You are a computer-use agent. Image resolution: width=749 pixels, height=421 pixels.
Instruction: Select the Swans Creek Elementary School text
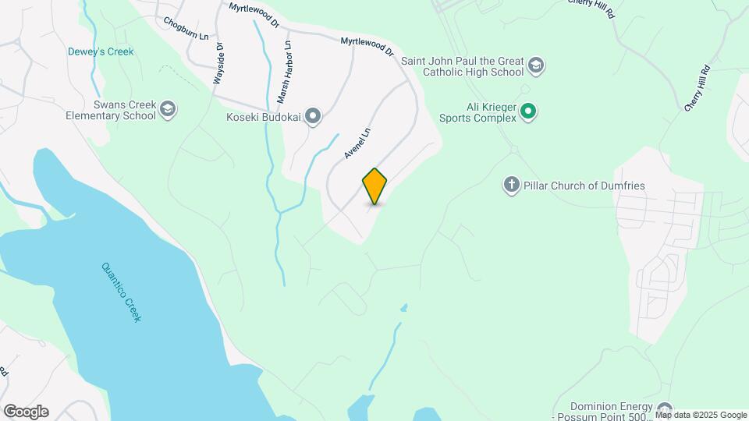(111, 110)
